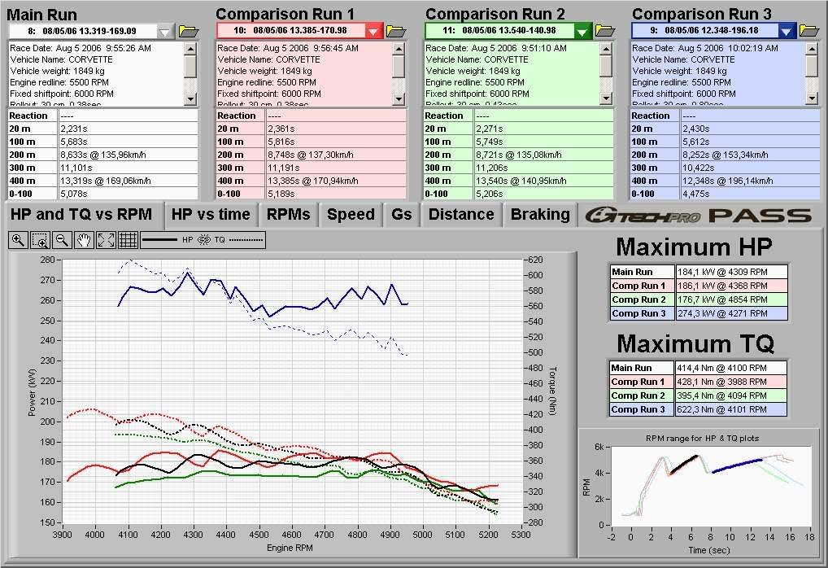Toggle the HP and TQ axis link
The height and width of the screenshot is (568, 828).
click(x=204, y=240)
